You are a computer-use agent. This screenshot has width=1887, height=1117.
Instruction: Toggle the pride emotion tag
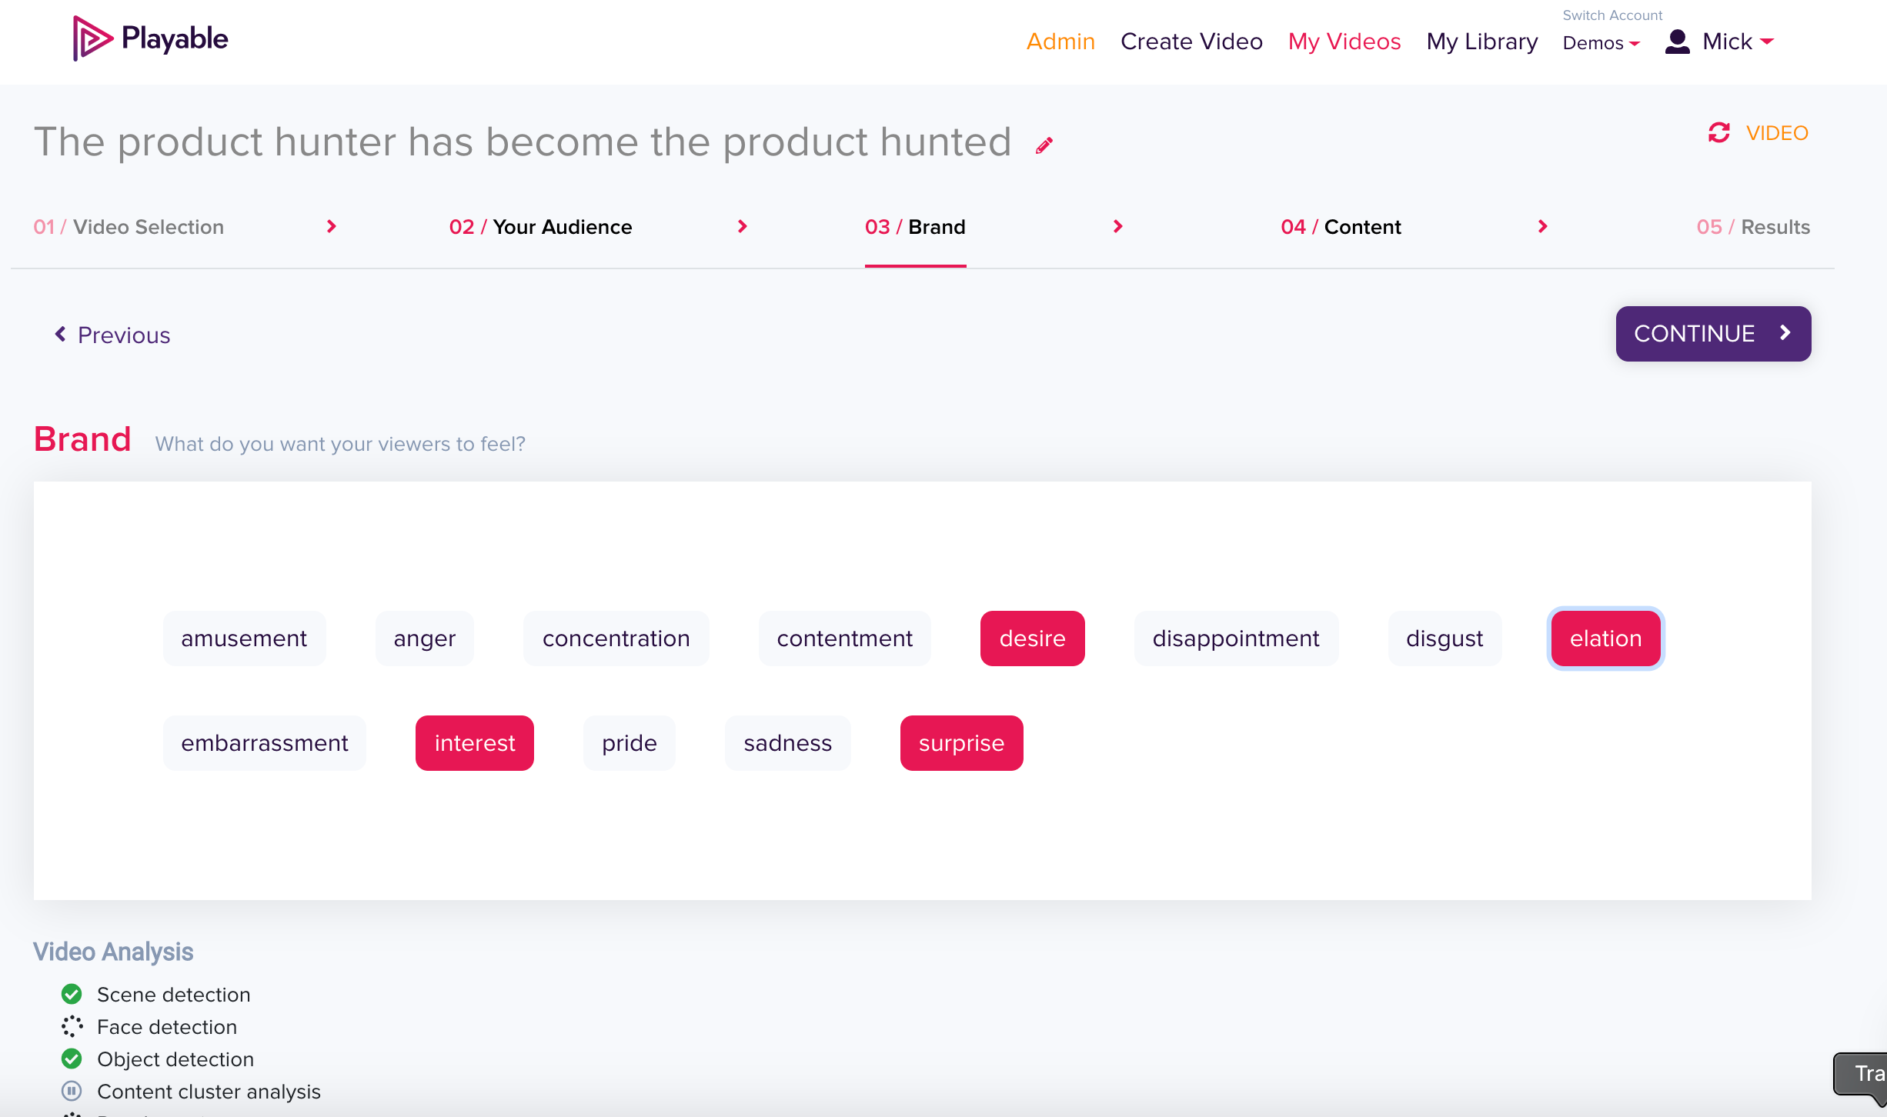point(629,743)
